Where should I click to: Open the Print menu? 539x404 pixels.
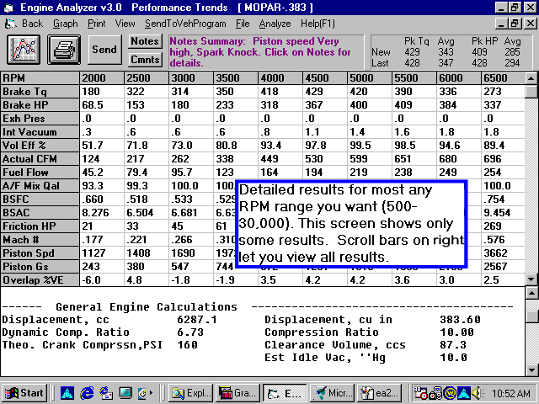point(97,24)
